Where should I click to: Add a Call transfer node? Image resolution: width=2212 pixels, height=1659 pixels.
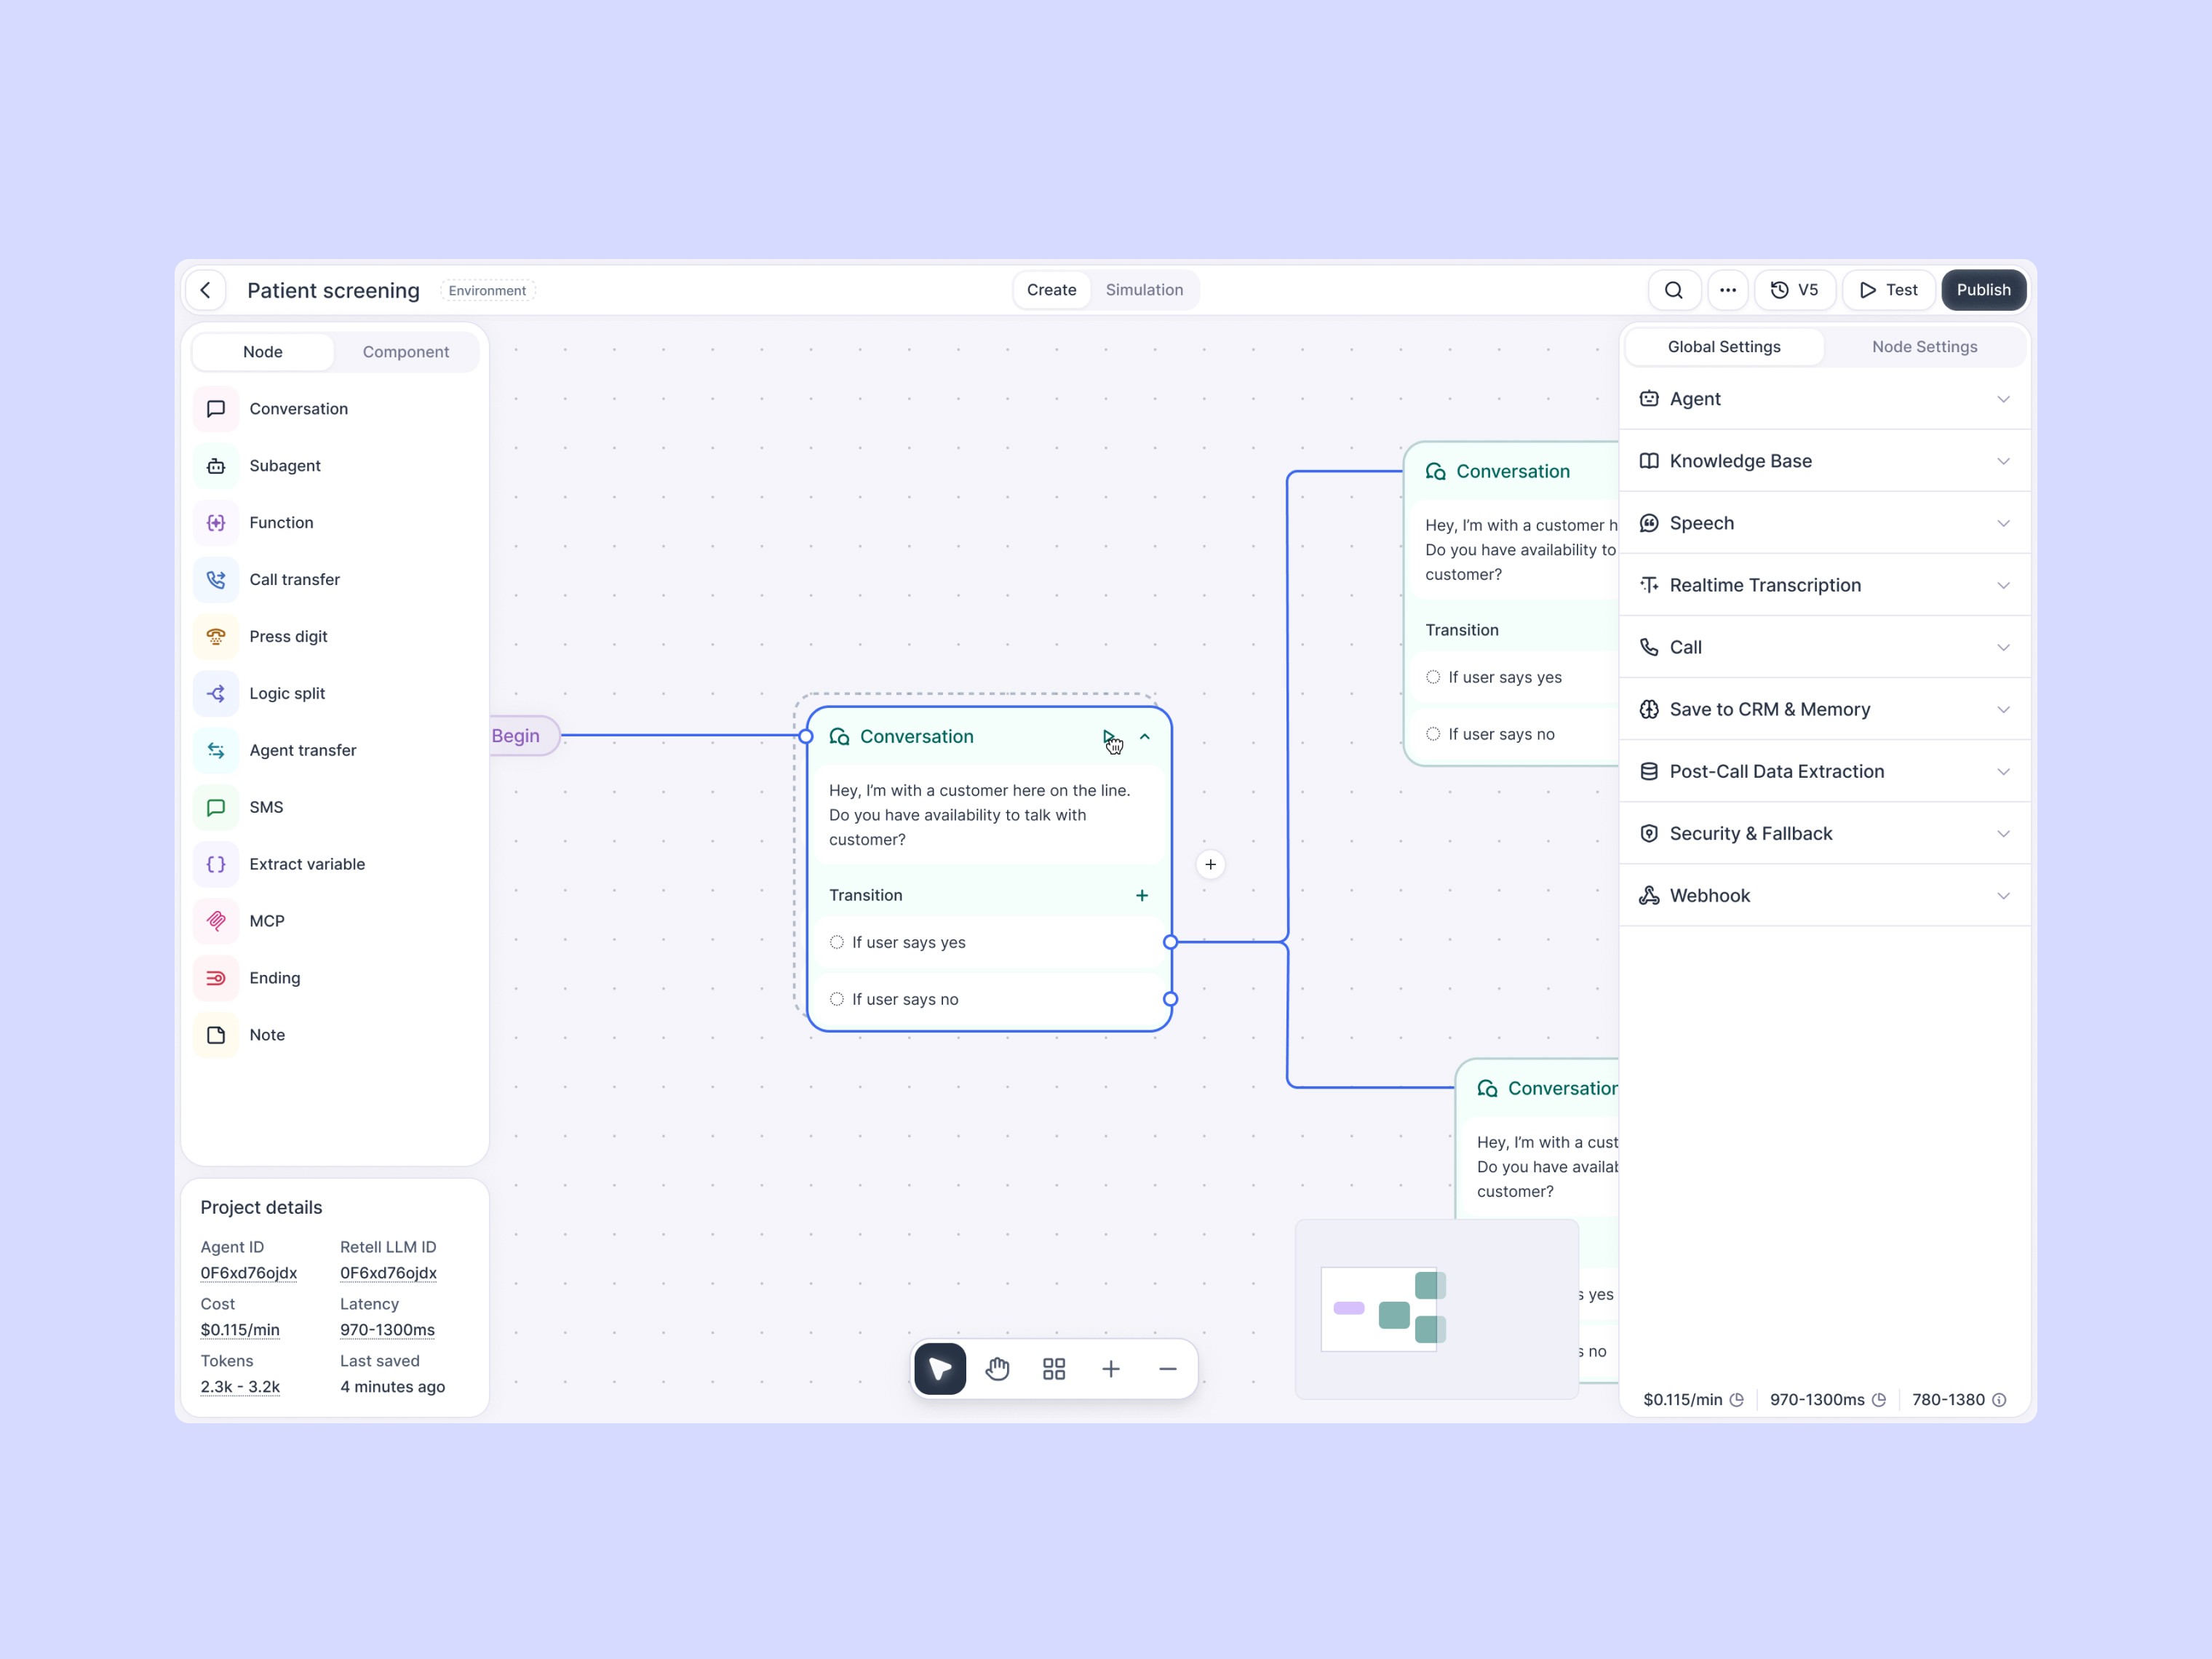click(x=335, y=580)
